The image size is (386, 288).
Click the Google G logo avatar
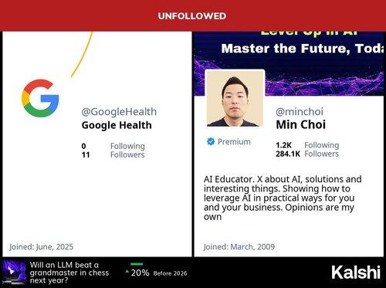tap(40, 98)
